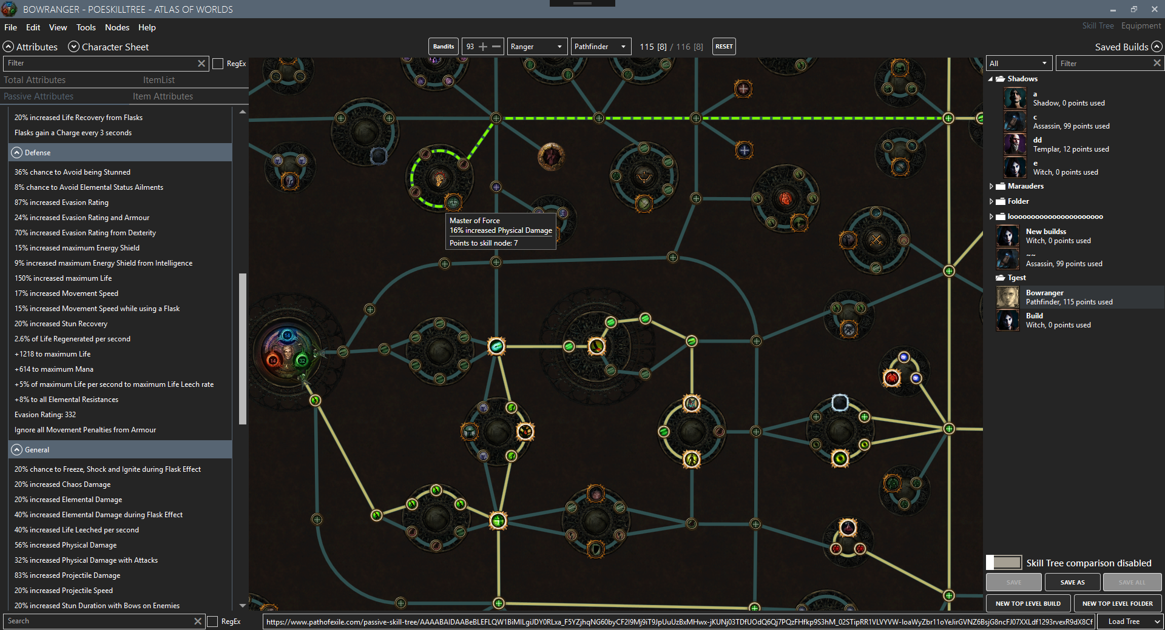The image size is (1165, 630).
Task: Toggle the Skill Tree comparison switch
Action: pos(1004,563)
